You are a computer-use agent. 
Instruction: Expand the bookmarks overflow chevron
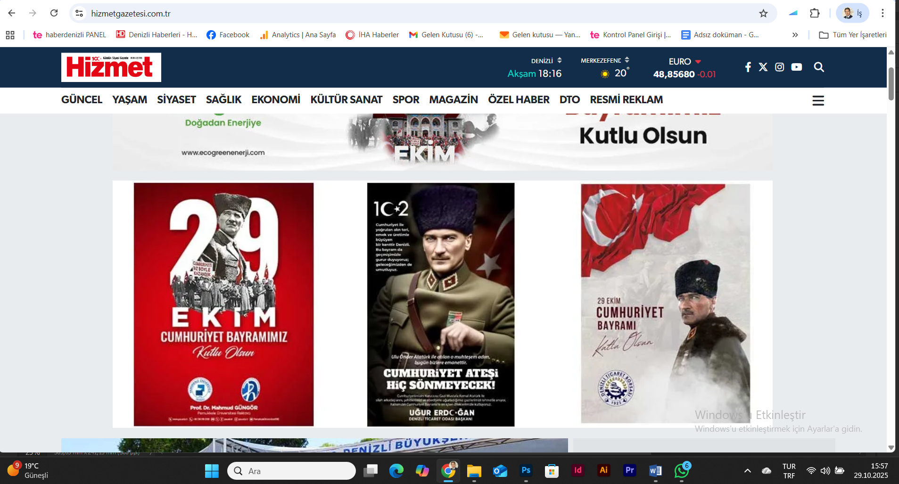tap(795, 34)
